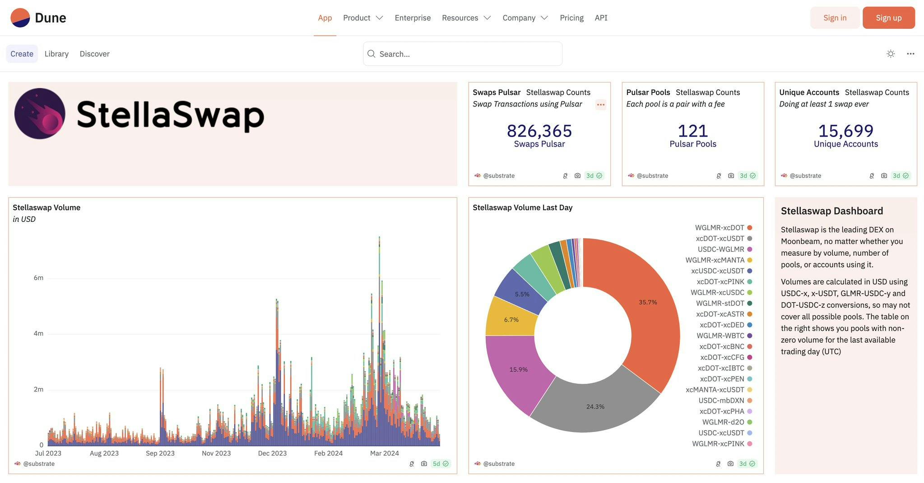
Task: Click the query link icon on Volume Last Day chart
Action: coord(718,464)
